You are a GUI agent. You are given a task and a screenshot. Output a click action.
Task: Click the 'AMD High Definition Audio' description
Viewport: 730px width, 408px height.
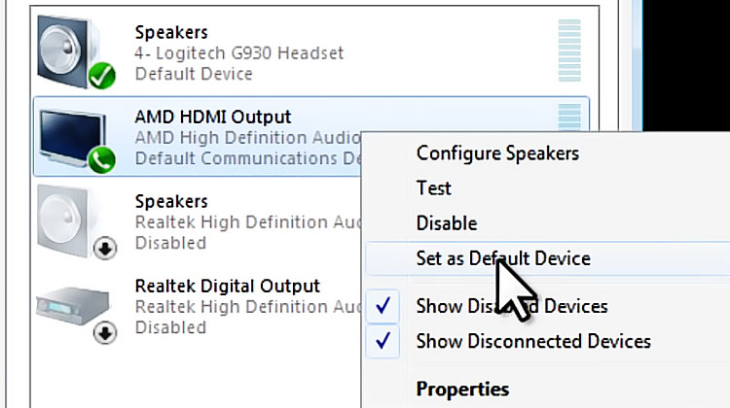click(247, 138)
